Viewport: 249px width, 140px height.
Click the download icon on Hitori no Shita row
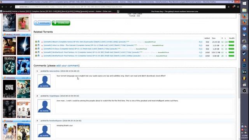coord(36,45)
